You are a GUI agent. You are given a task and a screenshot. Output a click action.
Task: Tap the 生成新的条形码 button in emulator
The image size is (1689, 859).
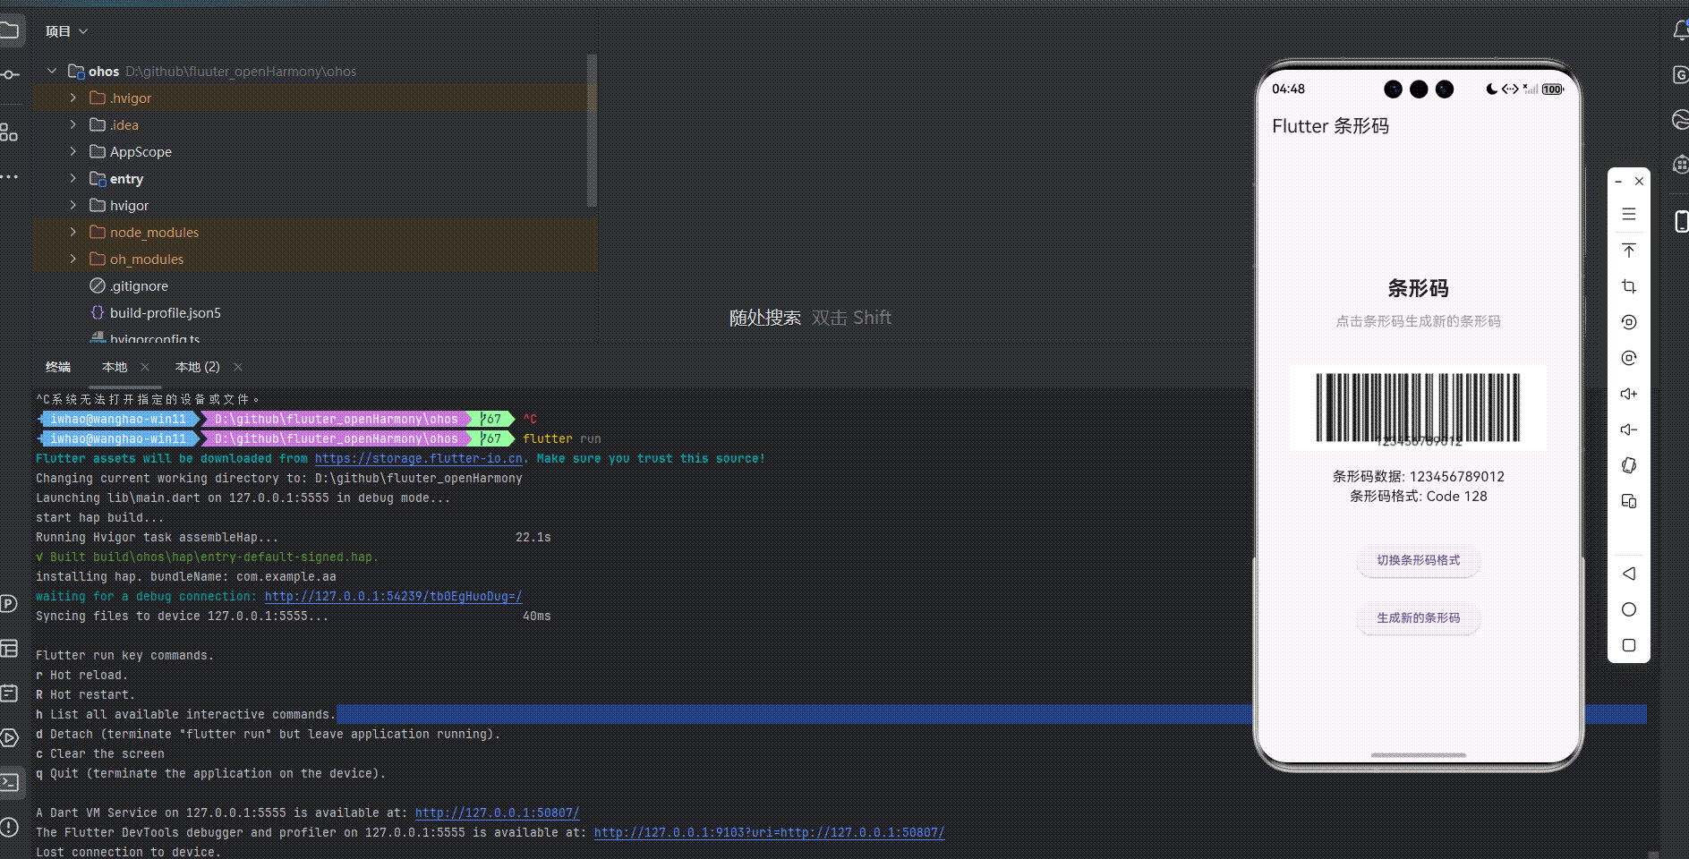pos(1418,618)
